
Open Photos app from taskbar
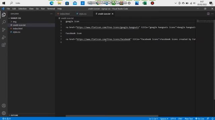137,3
